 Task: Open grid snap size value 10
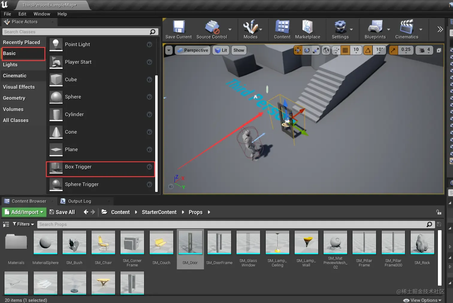coord(356,50)
